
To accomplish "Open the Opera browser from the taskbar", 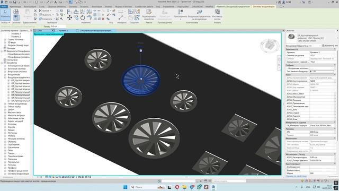I will pyautogui.click(x=177, y=187).
